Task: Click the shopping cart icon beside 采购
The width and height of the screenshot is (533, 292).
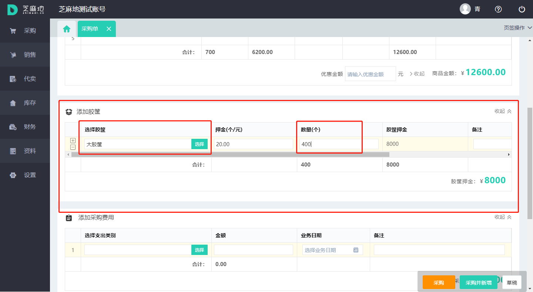Action: (x=13, y=31)
